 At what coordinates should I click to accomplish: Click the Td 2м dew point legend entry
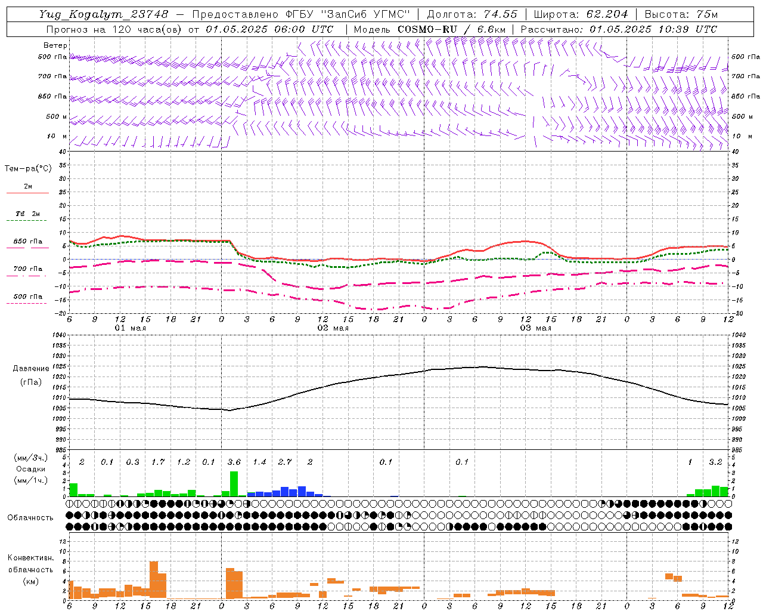point(28,214)
